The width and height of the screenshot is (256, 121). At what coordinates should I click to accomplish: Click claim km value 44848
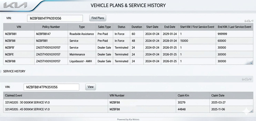coord(182,109)
